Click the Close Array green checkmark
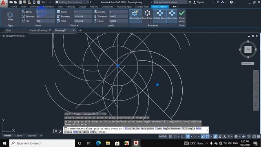 click(182, 13)
